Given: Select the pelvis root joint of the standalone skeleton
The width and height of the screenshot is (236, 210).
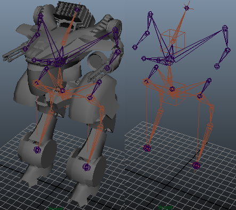Looking at the screenshot, I should pyautogui.click(x=172, y=89).
